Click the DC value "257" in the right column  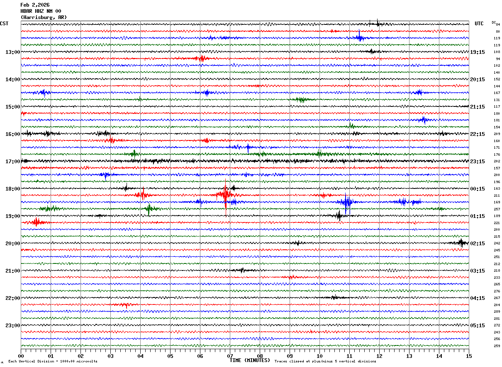497,209
